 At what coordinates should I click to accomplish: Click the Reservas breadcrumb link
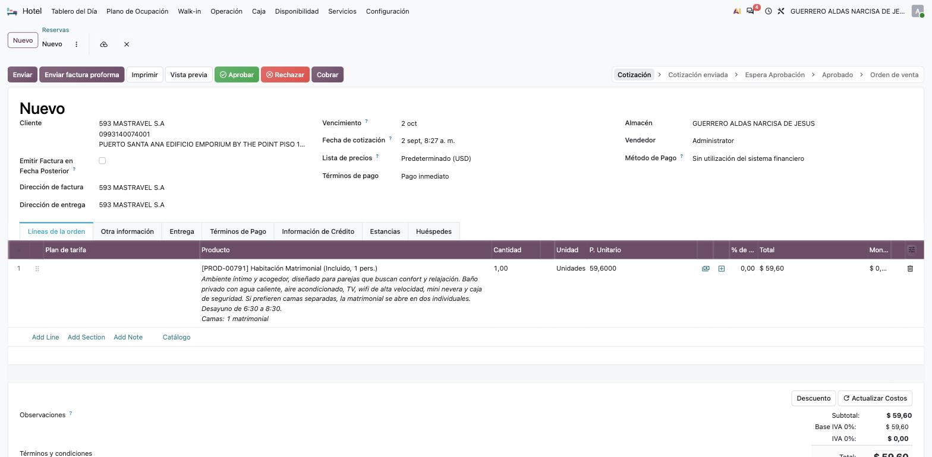[x=55, y=30]
